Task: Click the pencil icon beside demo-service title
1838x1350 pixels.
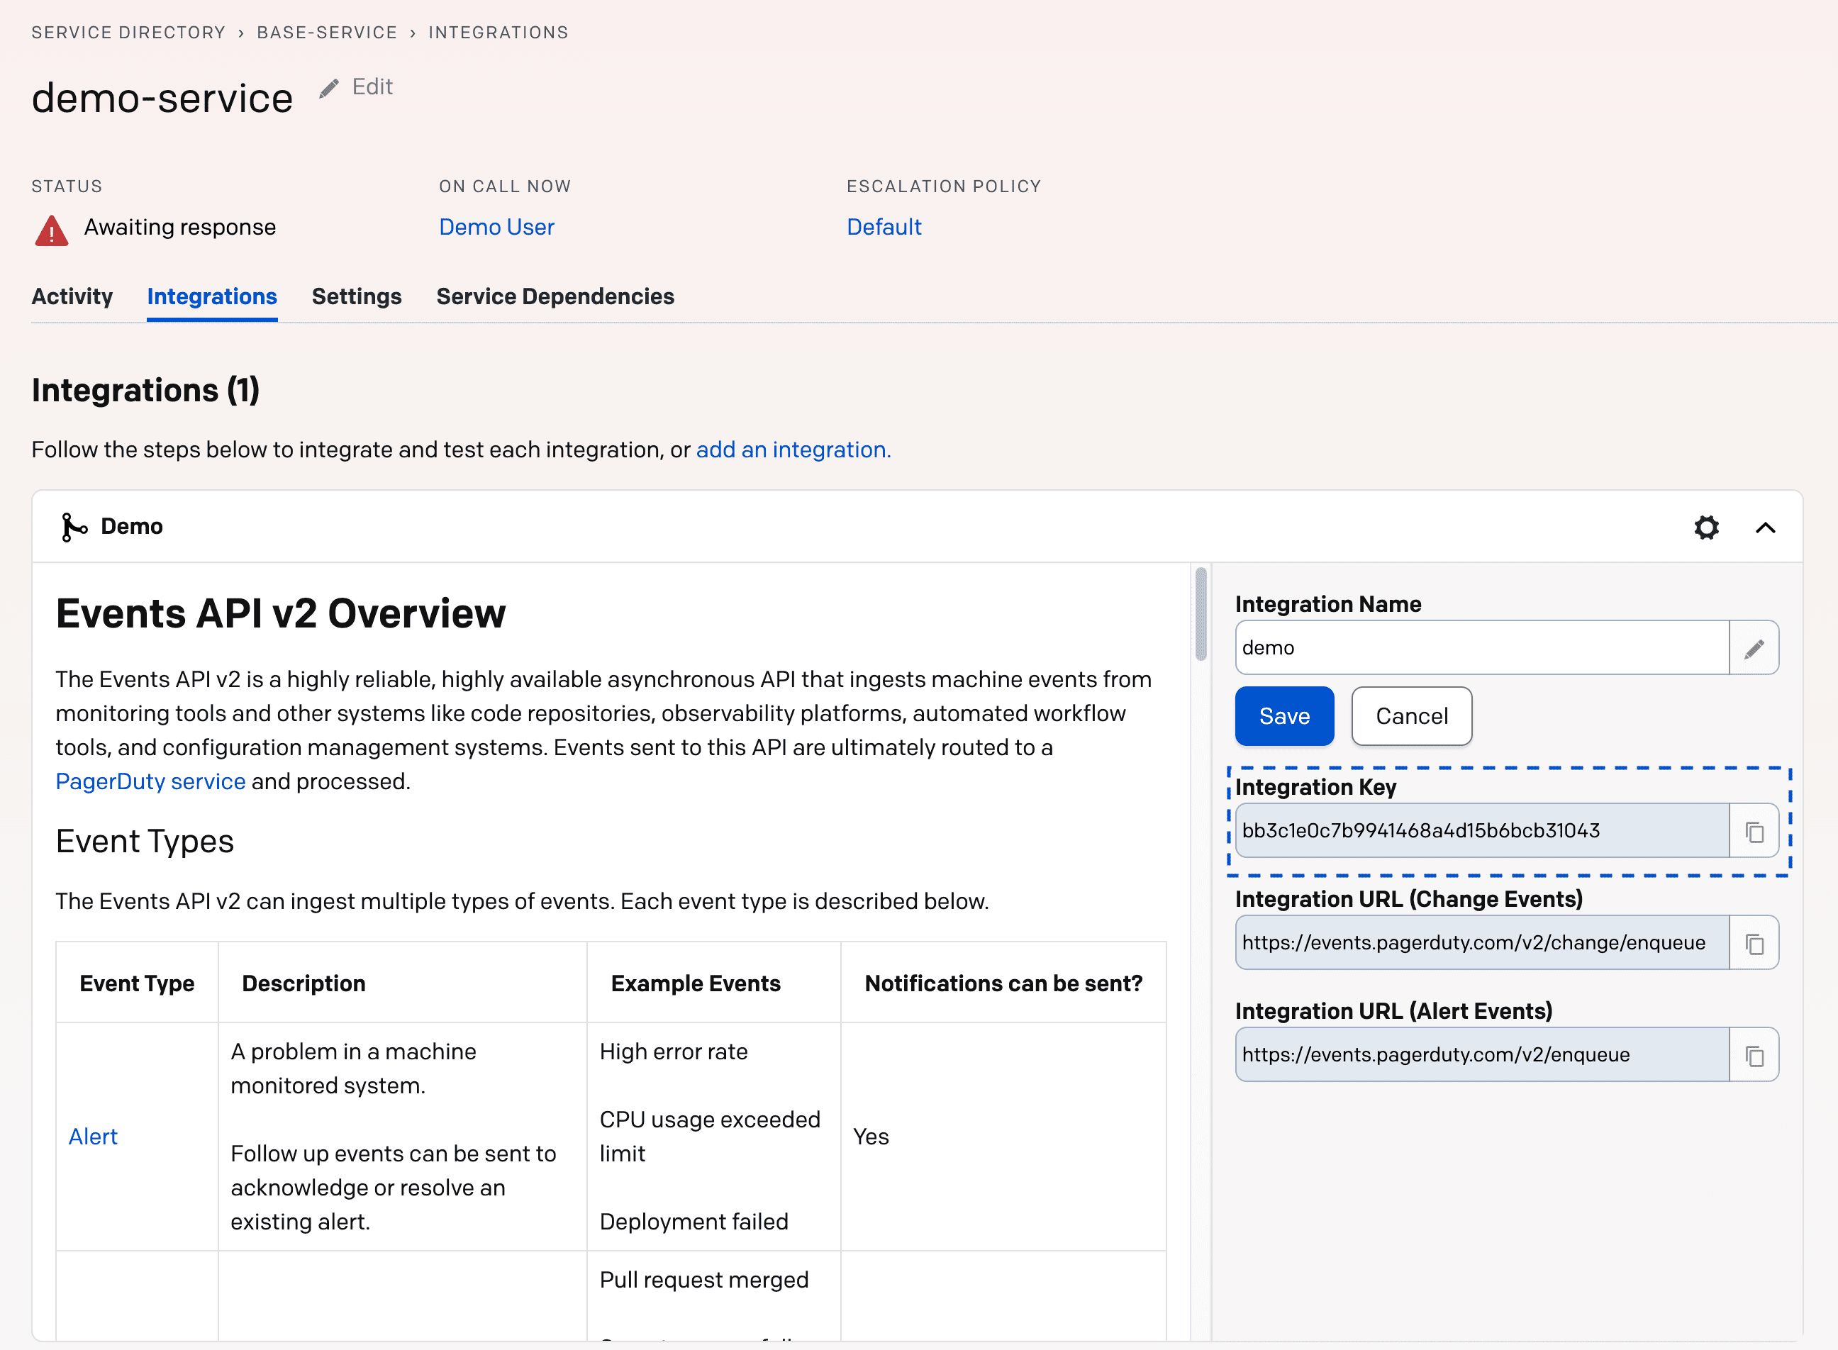Action: pyautogui.click(x=328, y=88)
